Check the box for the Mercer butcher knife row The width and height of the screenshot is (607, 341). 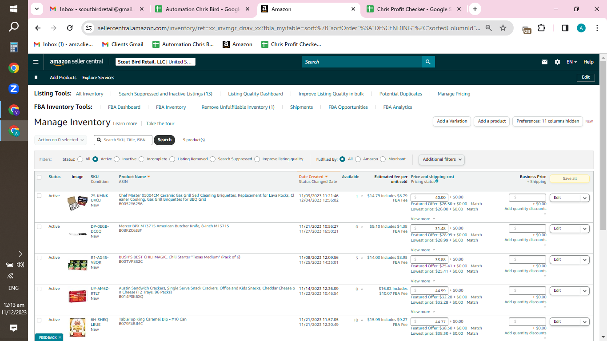pyautogui.click(x=39, y=227)
